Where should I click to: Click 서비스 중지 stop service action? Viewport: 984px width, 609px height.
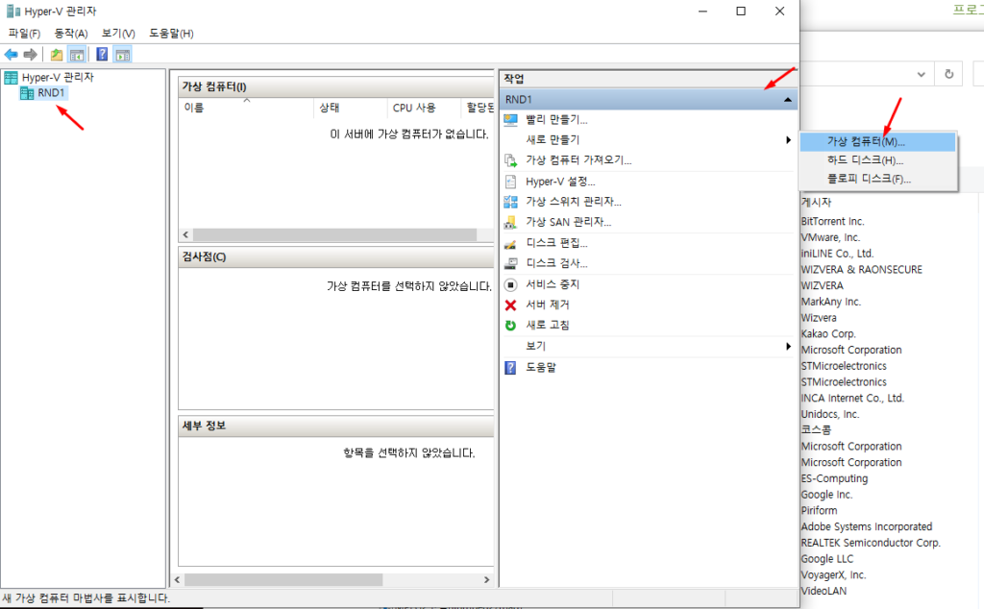552,284
